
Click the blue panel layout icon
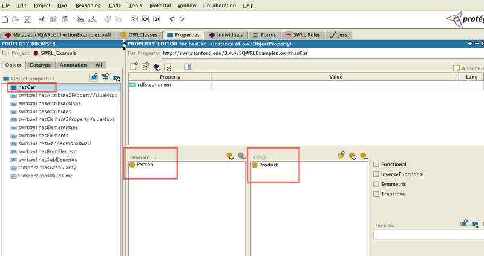187,67
